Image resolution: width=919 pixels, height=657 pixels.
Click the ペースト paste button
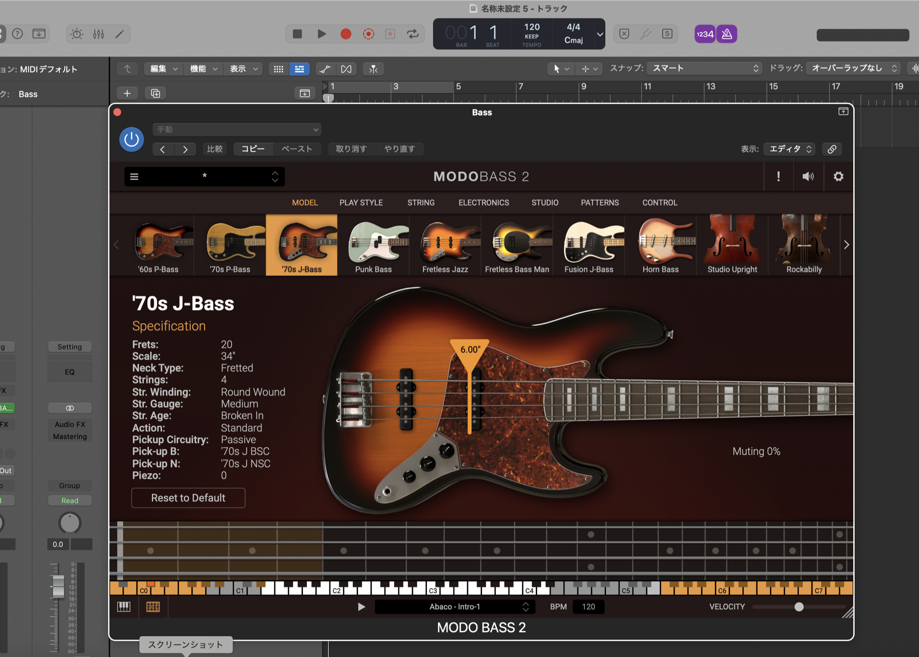pyautogui.click(x=297, y=149)
